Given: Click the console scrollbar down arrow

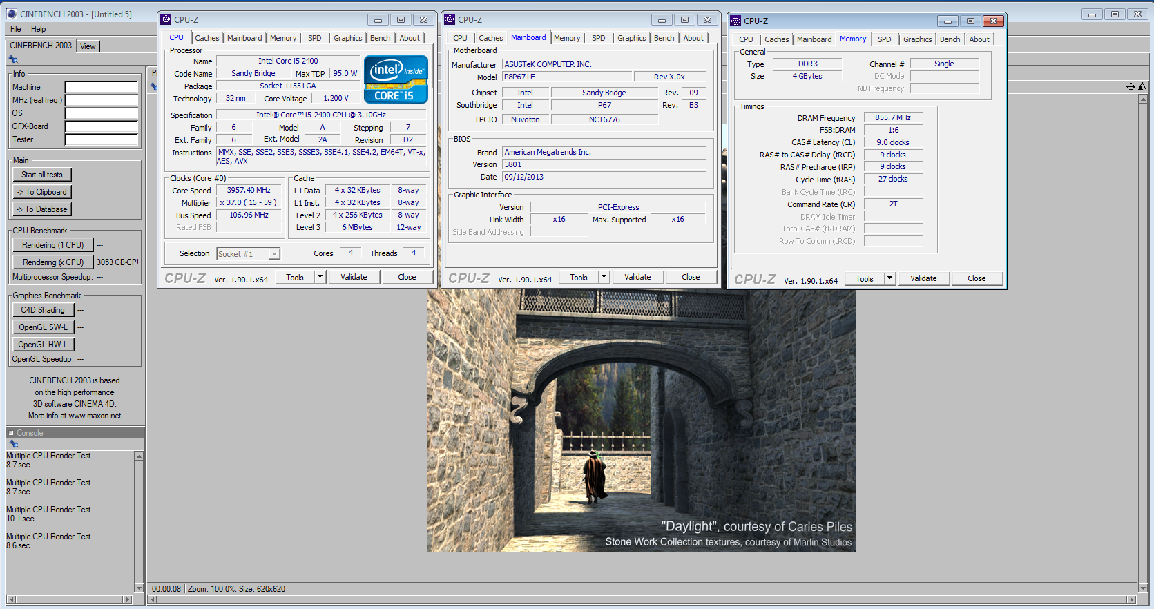Looking at the screenshot, I should click(139, 588).
